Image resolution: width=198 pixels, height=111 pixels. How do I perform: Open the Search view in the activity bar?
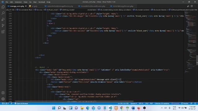pos(3,13)
